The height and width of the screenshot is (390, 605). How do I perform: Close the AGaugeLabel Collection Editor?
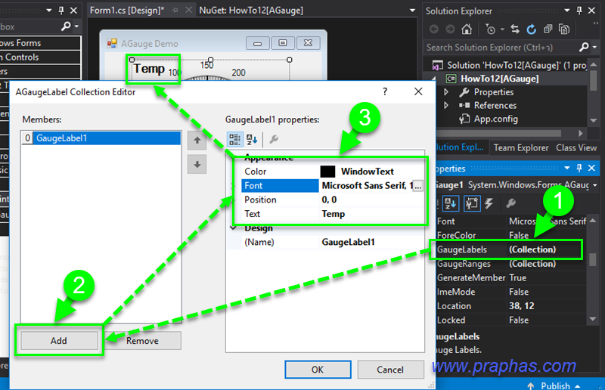click(x=418, y=91)
